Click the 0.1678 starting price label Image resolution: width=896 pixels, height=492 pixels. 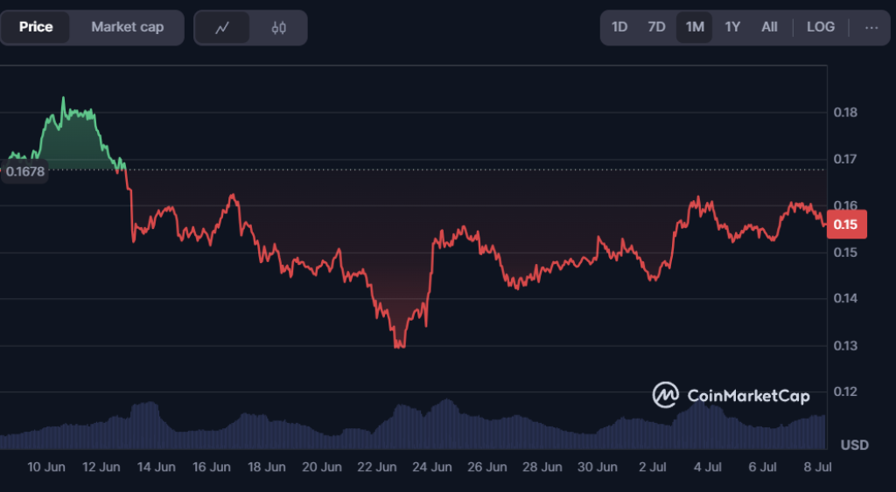(24, 171)
